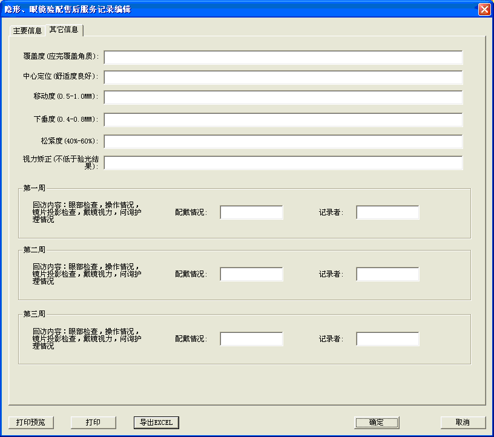Confirm with the 确定 button
This screenshot has width=494, height=437.
click(x=377, y=422)
